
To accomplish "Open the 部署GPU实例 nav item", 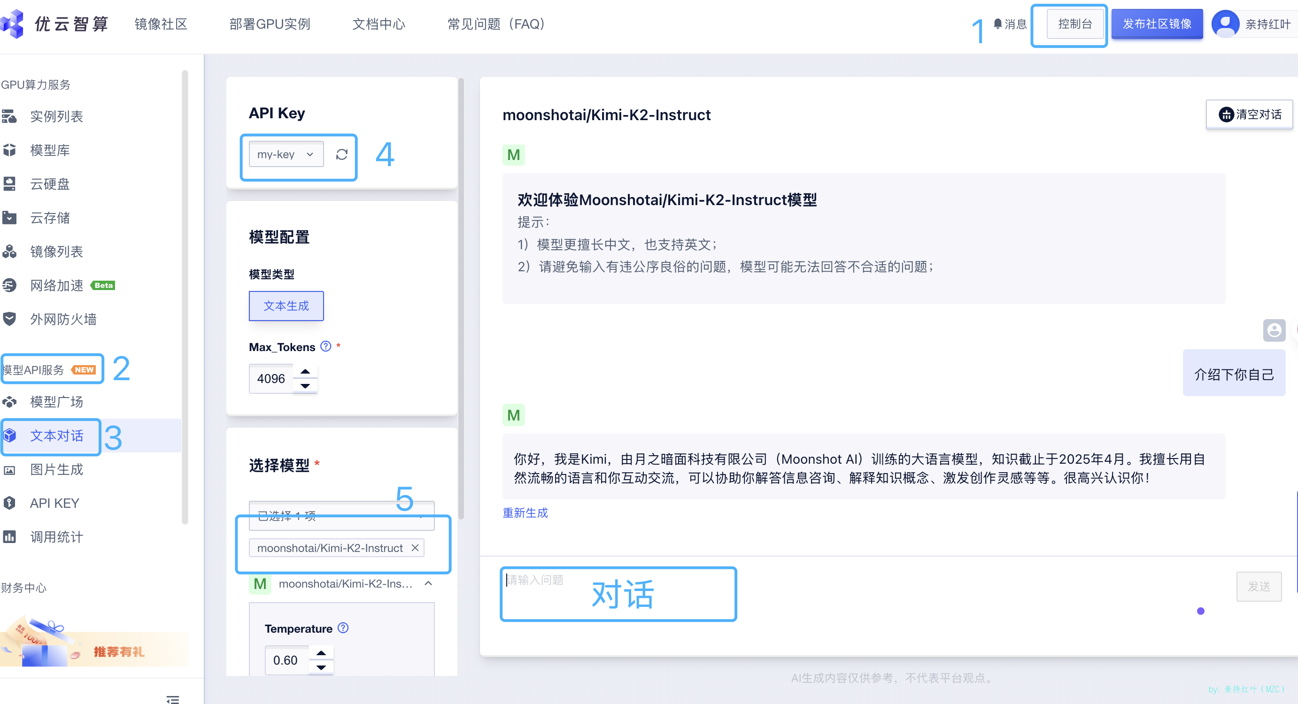I will click(x=270, y=23).
